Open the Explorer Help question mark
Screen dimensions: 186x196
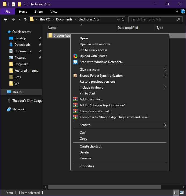pyautogui.click(x=183, y=12)
